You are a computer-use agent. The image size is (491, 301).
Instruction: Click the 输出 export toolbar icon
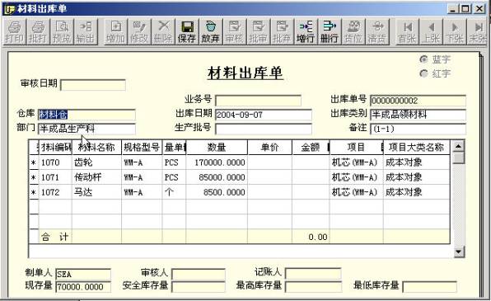(x=85, y=31)
